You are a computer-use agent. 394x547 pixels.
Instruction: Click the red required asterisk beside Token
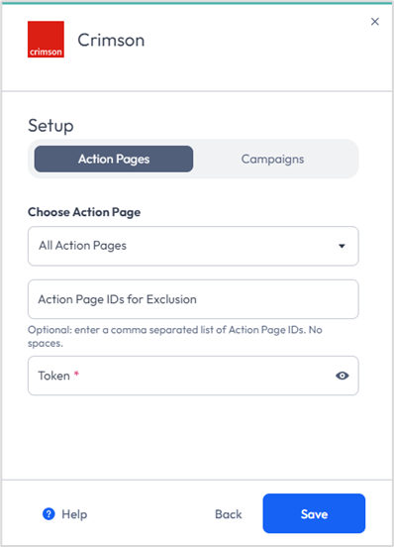click(x=76, y=374)
